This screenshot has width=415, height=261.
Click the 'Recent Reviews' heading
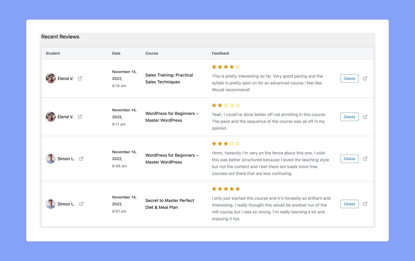click(x=60, y=37)
